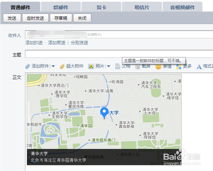Image resolution: width=213 pixels, height=171 pixels.
Task: Click the 清华大学-诚斋 map label
Action: (101, 91)
